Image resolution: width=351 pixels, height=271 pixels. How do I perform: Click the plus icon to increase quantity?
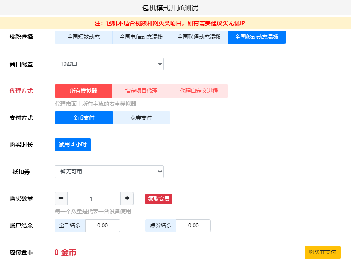[x=127, y=199]
